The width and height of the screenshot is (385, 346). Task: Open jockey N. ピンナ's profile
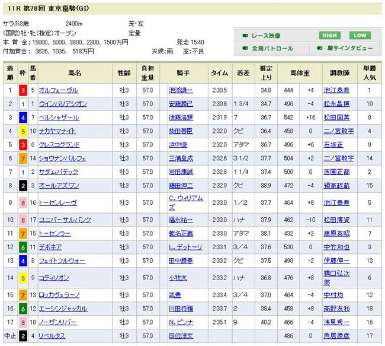[x=181, y=322]
